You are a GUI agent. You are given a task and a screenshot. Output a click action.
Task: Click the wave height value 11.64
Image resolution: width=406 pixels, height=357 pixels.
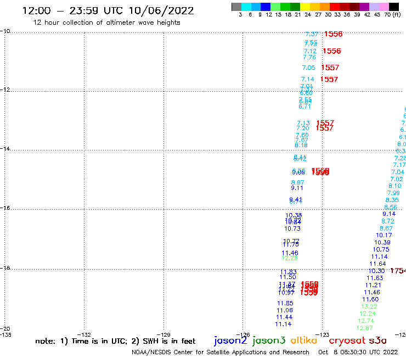coord(378,264)
